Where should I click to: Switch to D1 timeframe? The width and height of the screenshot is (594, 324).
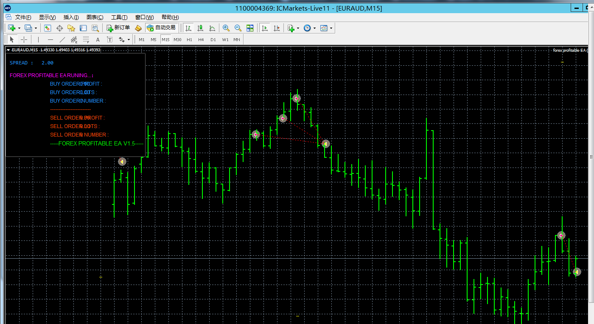(213, 39)
